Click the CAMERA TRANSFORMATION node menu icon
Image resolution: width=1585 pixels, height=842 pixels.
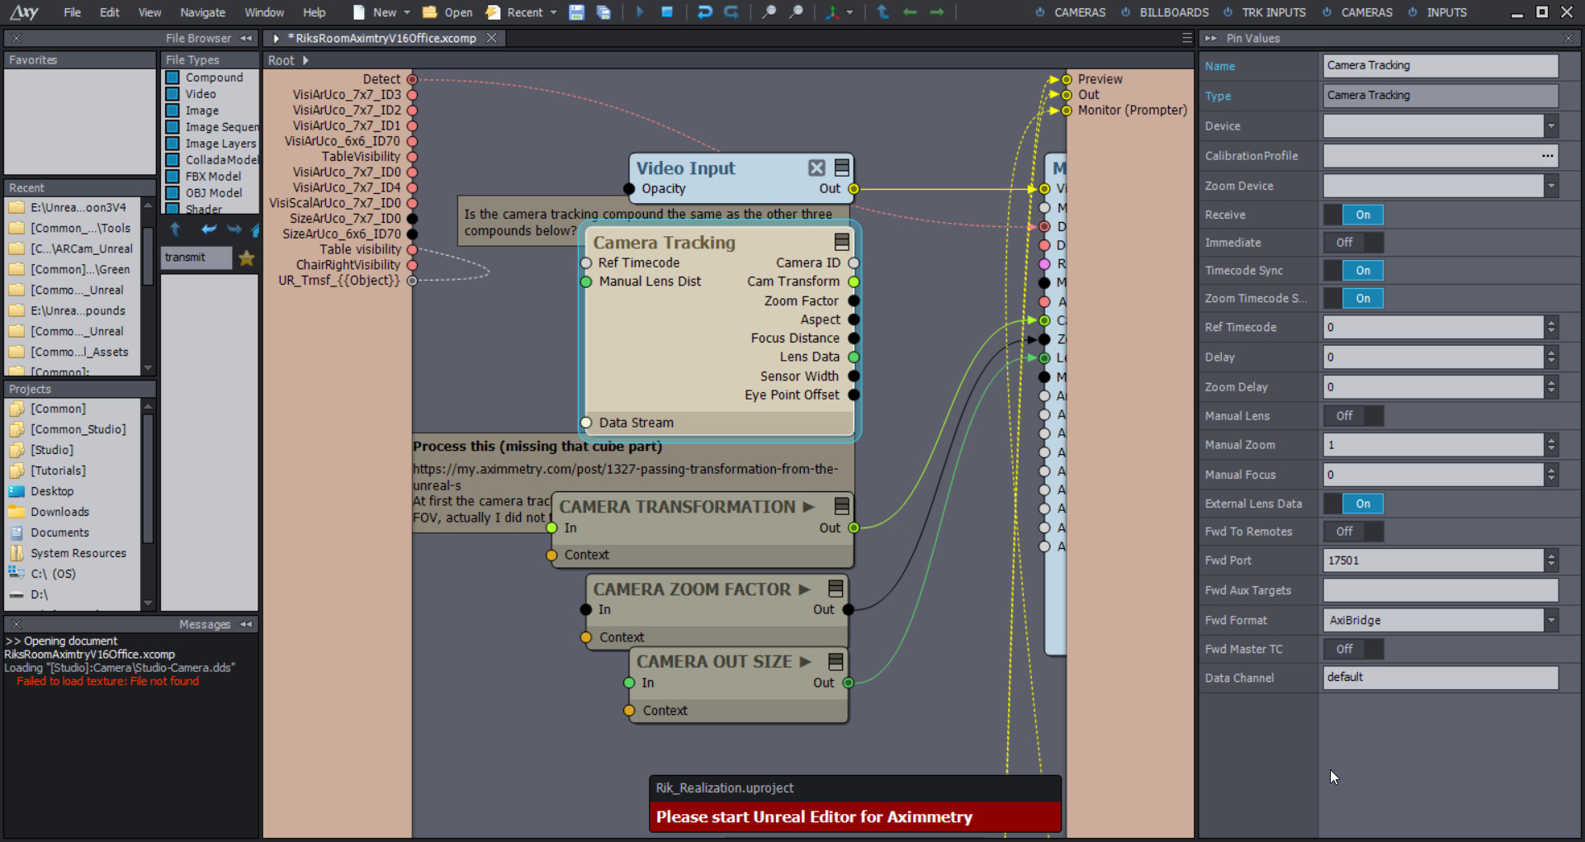pyautogui.click(x=842, y=506)
